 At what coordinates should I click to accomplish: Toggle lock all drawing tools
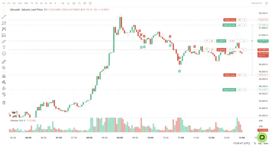4,88
